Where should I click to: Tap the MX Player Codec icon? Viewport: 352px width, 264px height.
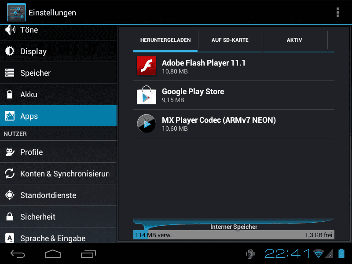point(147,124)
